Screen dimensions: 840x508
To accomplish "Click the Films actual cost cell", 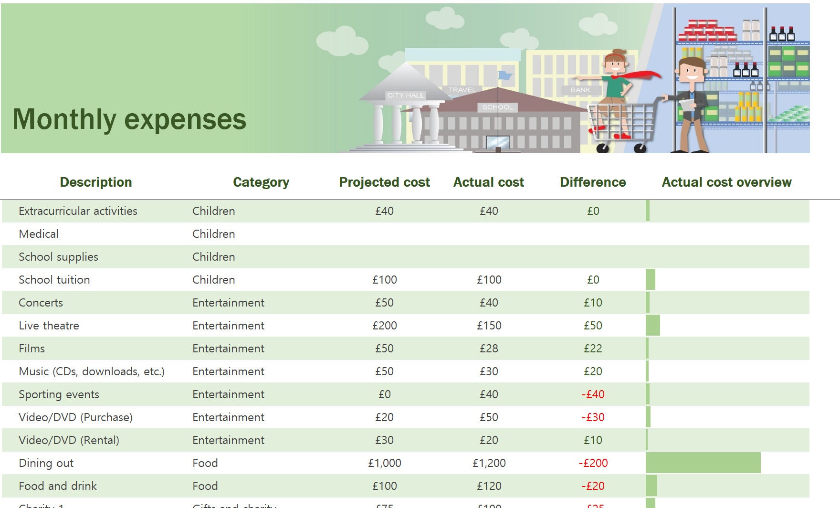I will [489, 349].
